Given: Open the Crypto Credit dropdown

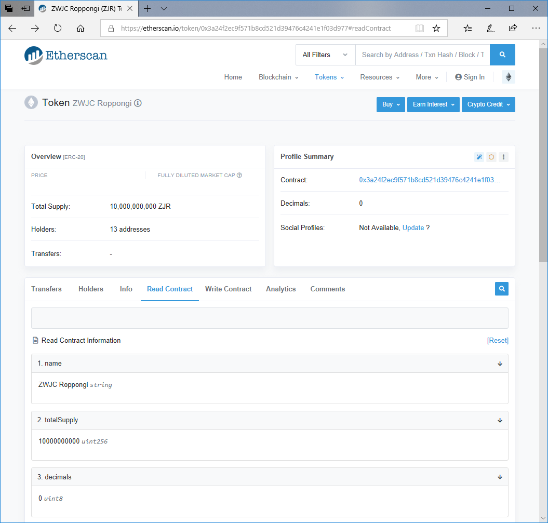Looking at the screenshot, I should (x=488, y=104).
